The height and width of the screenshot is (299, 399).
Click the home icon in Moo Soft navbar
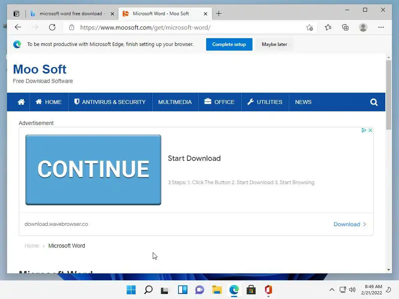coord(21,102)
